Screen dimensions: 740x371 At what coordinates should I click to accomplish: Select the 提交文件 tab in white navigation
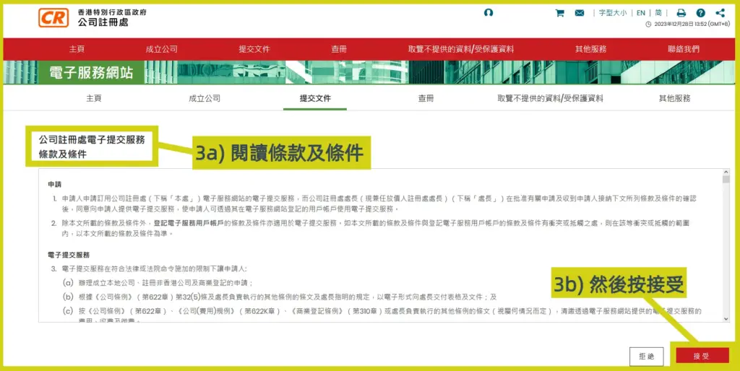tap(315, 98)
